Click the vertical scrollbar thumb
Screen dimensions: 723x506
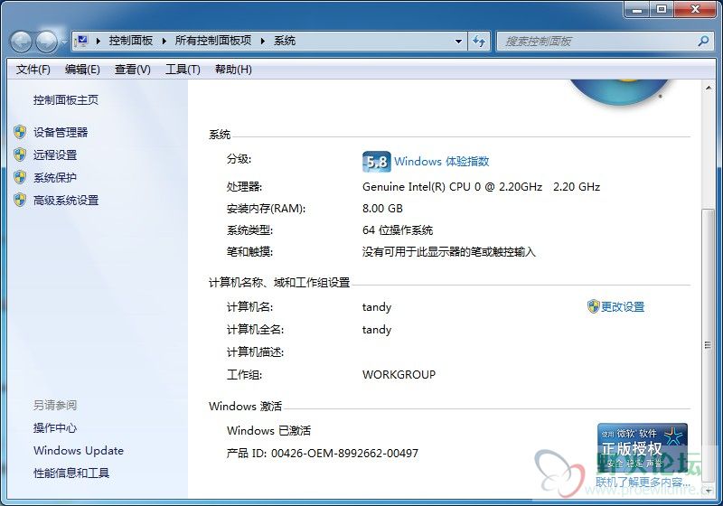pos(709,346)
